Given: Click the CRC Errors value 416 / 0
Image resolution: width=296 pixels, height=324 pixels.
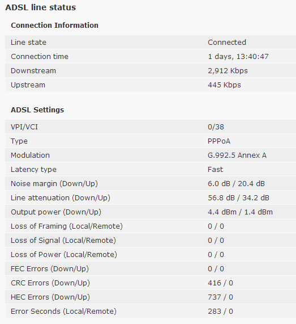Looking at the screenshot, I should [x=220, y=283].
